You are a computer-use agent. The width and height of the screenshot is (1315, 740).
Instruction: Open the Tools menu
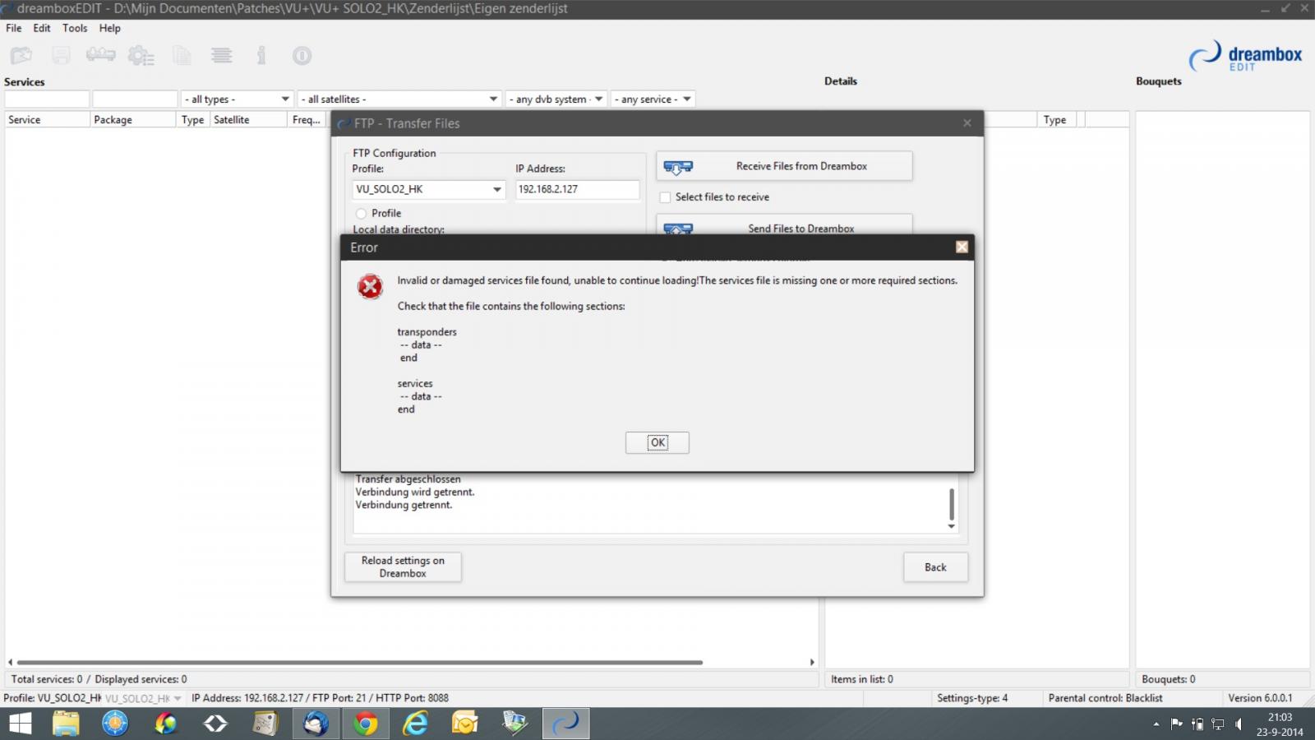coord(75,28)
